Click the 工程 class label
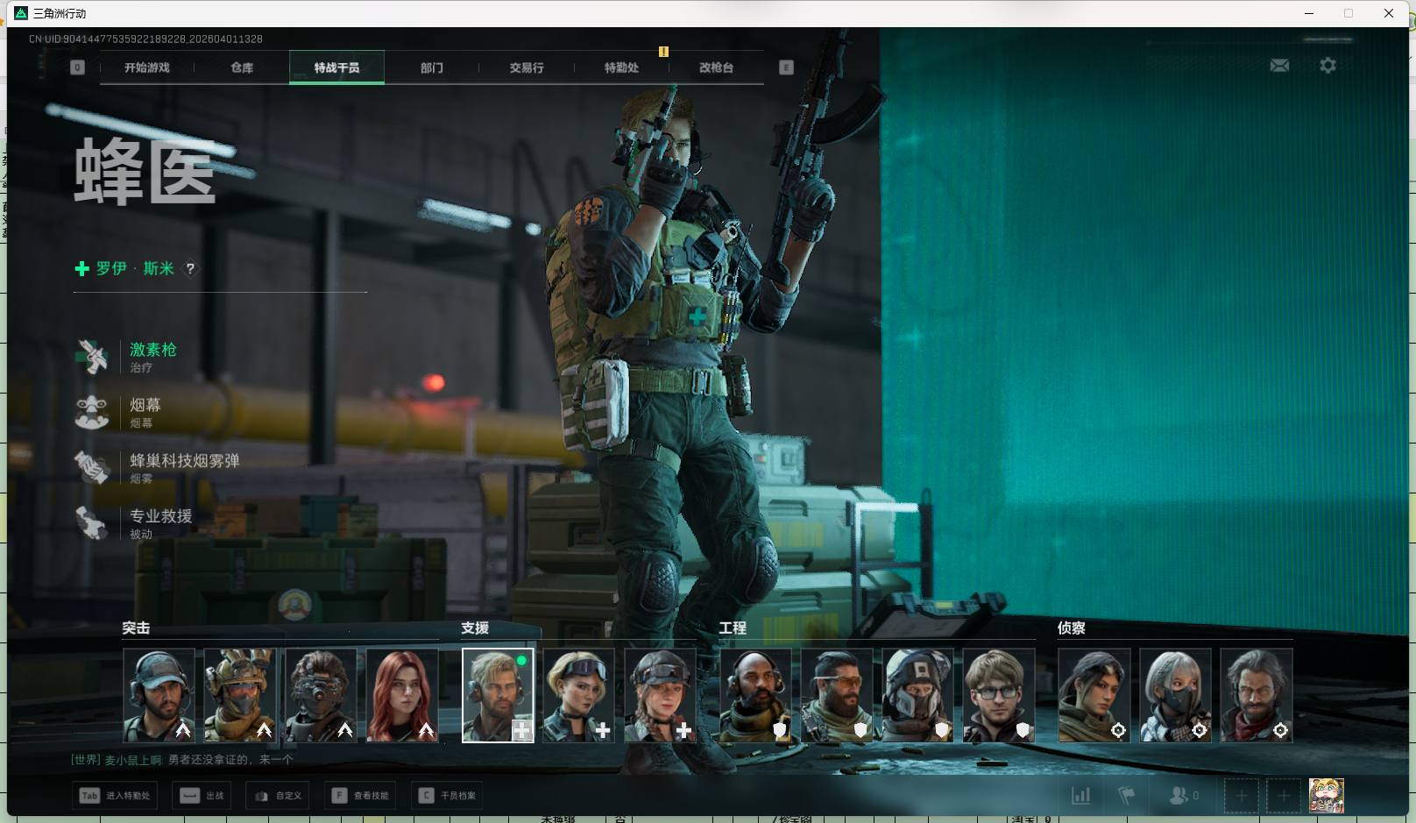1416x823 pixels. click(733, 628)
